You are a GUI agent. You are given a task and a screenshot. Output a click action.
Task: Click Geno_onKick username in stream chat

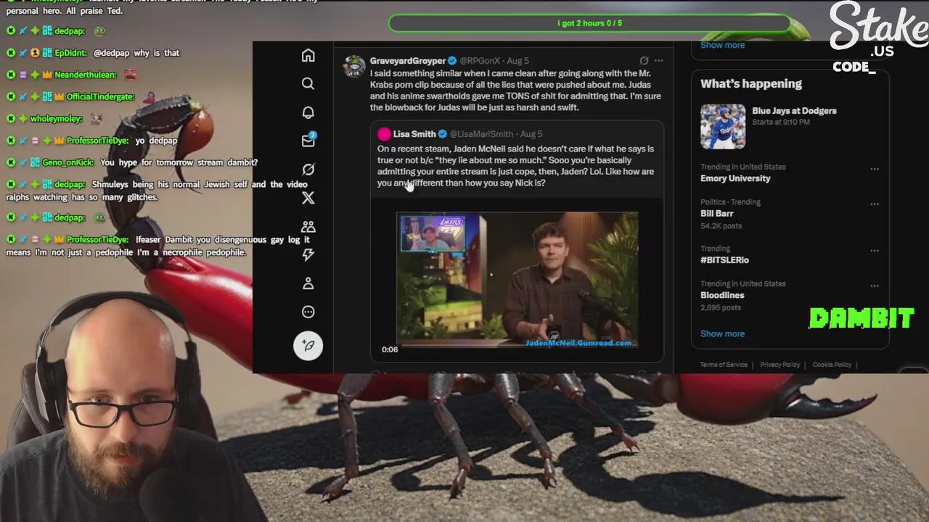click(x=68, y=162)
